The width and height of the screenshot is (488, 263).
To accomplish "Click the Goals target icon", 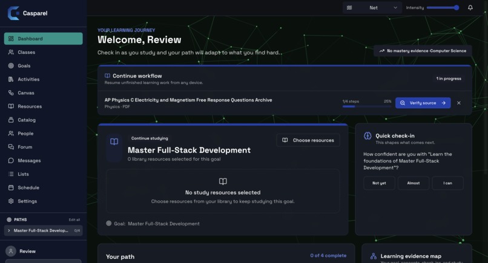I will (11, 65).
